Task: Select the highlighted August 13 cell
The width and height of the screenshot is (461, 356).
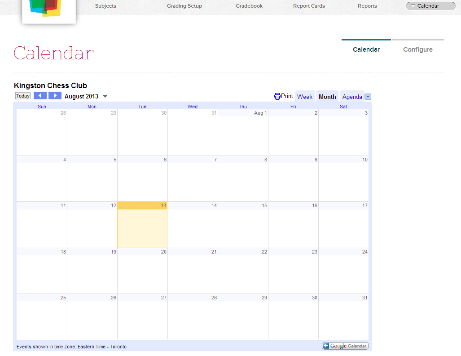Action: [142, 225]
